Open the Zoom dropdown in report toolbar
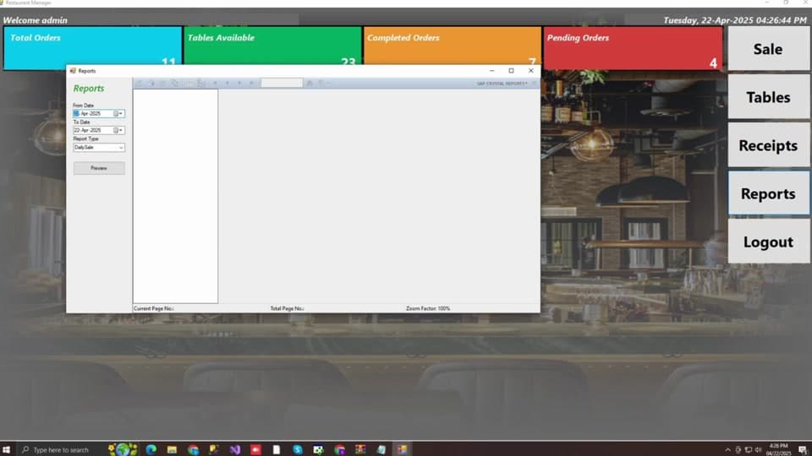The width and height of the screenshot is (812, 456). click(x=323, y=83)
